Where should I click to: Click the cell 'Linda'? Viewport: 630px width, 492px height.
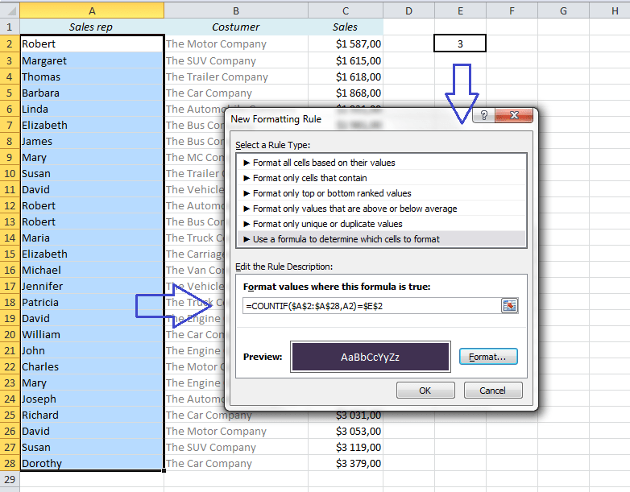(92, 109)
